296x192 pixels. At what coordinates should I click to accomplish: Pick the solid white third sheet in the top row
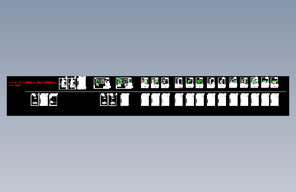[82, 83]
